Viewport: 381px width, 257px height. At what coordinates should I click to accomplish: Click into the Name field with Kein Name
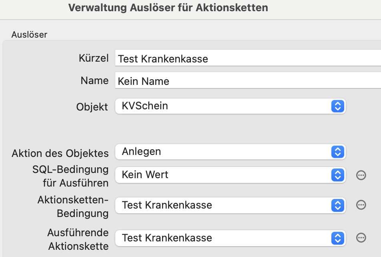click(x=248, y=80)
